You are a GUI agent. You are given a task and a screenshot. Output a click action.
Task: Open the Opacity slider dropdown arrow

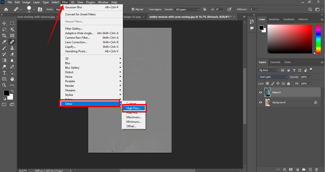(x=310, y=77)
